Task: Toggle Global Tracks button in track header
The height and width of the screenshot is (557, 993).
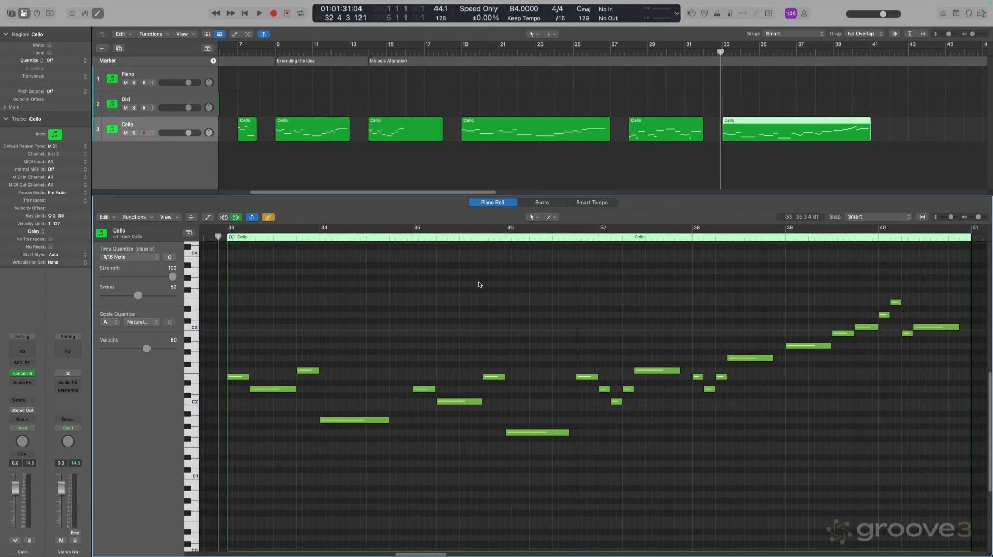Action: tap(208, 49)
